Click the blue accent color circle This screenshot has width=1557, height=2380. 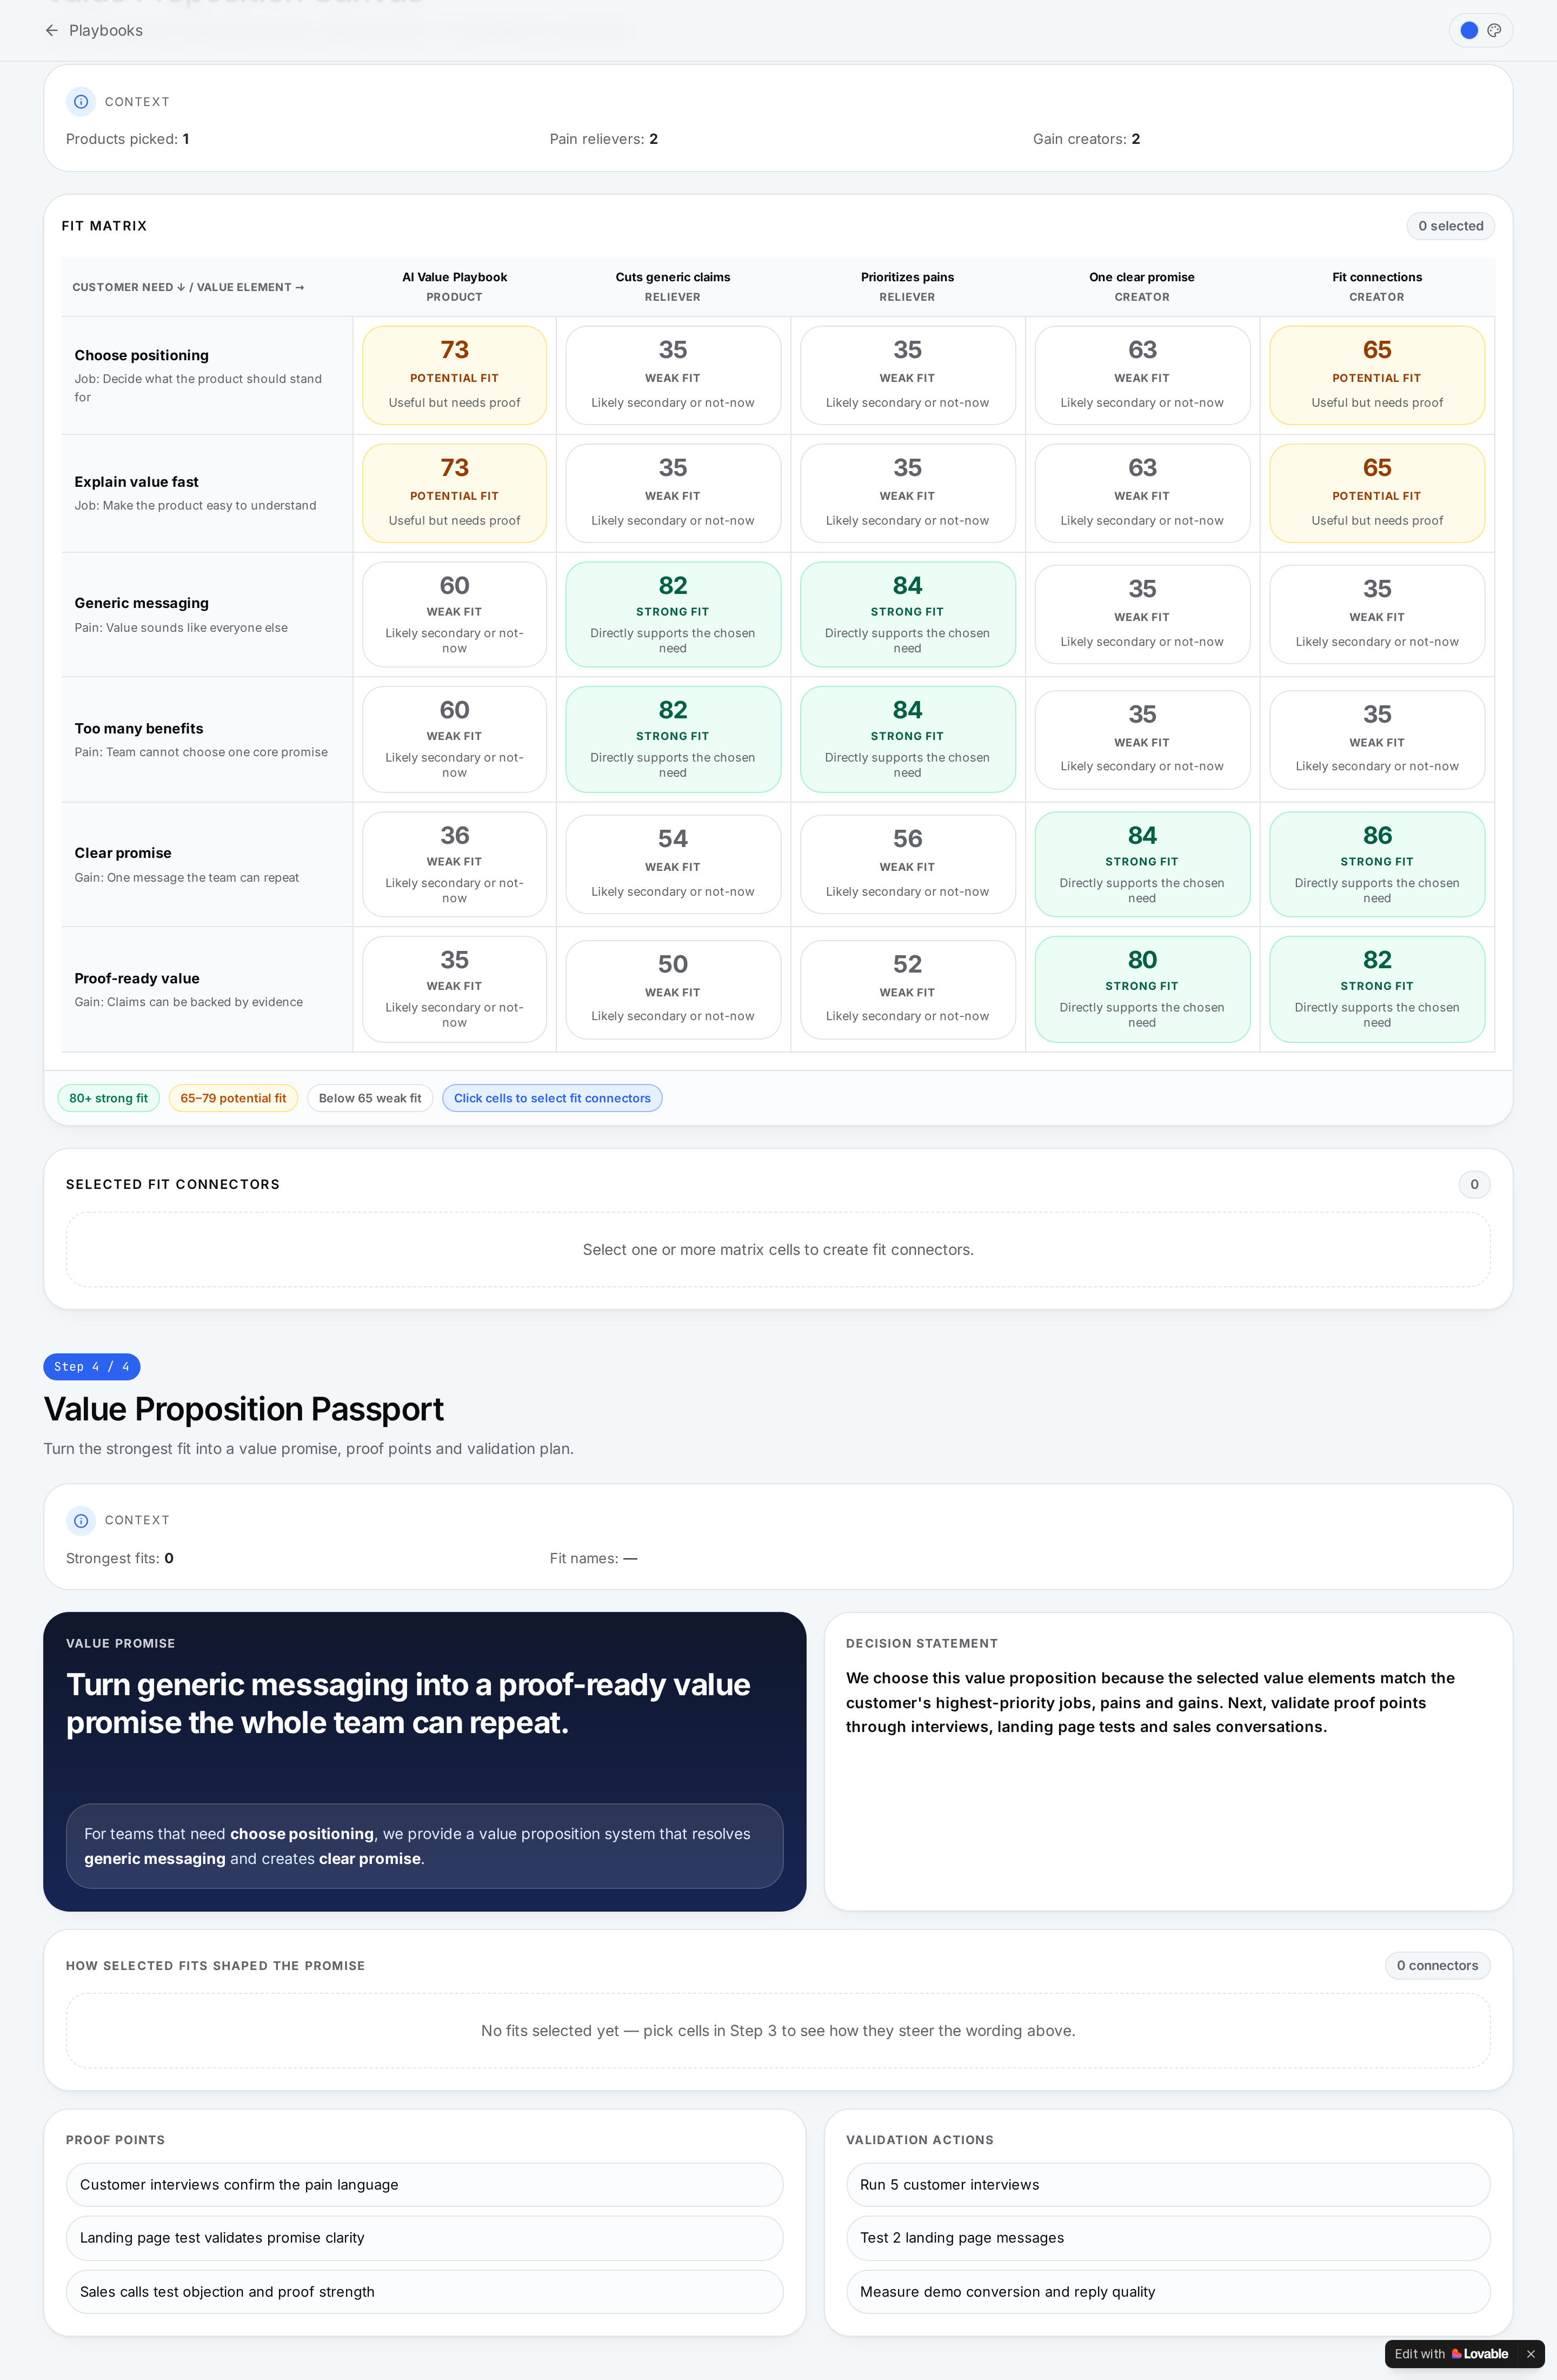click(1469, 31)
